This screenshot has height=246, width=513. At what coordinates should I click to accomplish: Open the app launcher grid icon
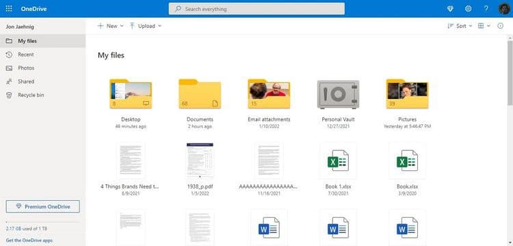tap(9, 9)
